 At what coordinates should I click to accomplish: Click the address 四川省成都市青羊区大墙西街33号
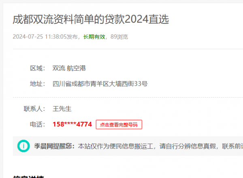100,84
